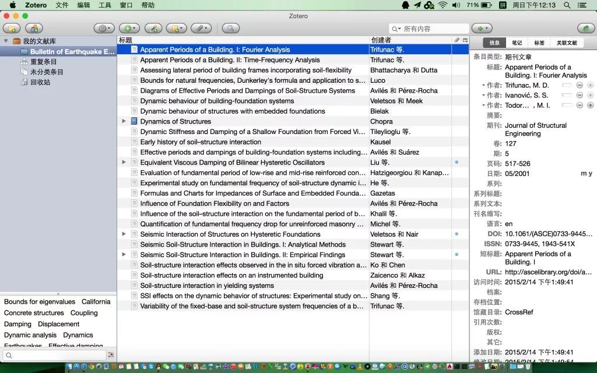Switch to the 标签 tab

click(539, 43)
